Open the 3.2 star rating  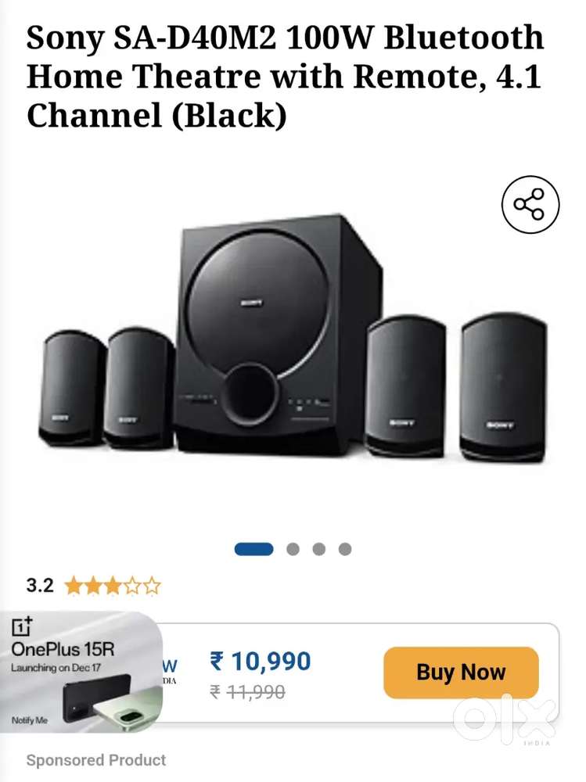(93, 585)
